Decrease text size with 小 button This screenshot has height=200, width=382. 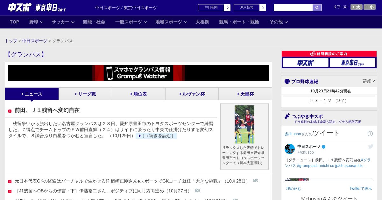point(370,7)
